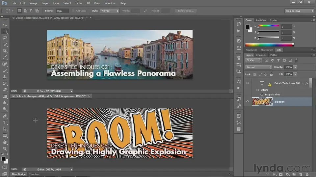
Task: Close Dekes Techniques 060.psd document tab
Action: point(89,96)
